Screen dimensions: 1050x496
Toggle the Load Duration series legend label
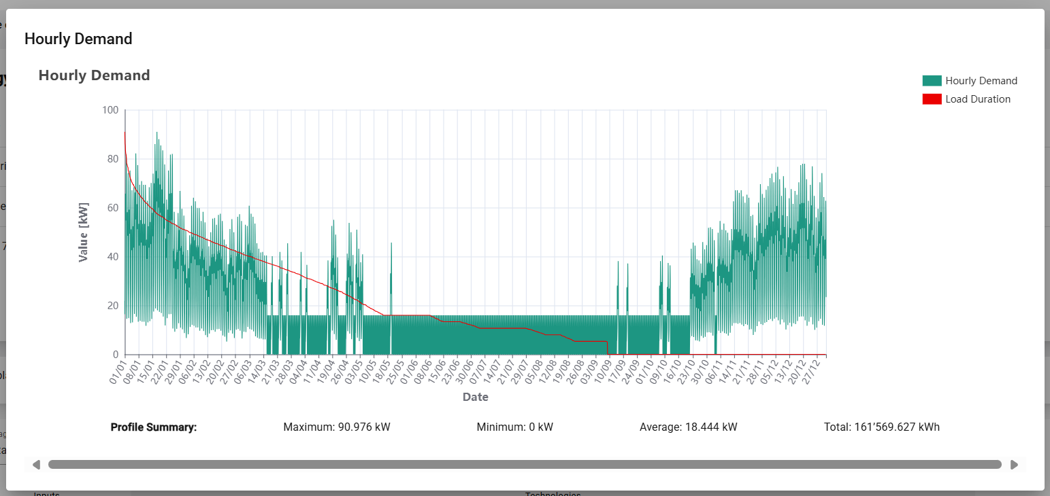point(977,99)
